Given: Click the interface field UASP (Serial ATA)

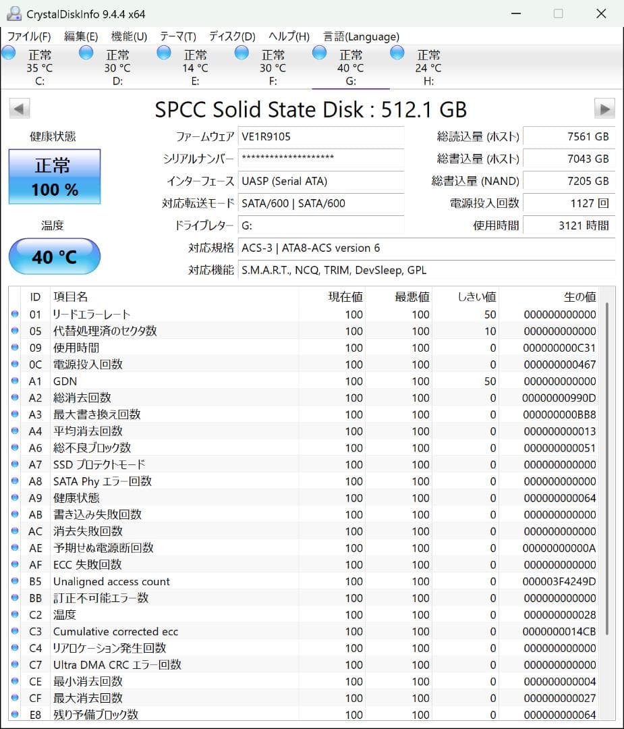Looking at the screenshot, I should [x=321, y=181].
